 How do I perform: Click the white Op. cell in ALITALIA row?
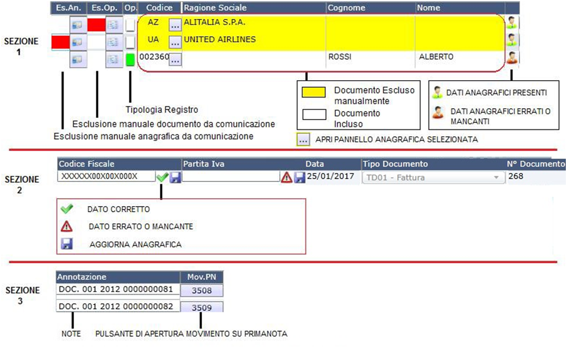coord(130,25)
